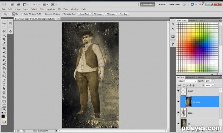Switch to the Design workspace
The image size is (223, 133).
[x=162, y=4]
